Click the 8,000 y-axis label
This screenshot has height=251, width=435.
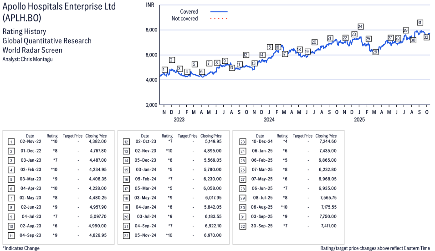151,30
